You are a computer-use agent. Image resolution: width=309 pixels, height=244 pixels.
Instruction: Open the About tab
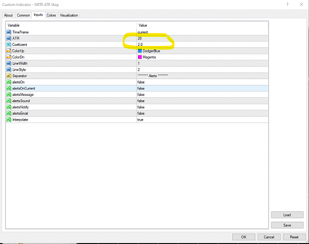[x=8, y=15]
